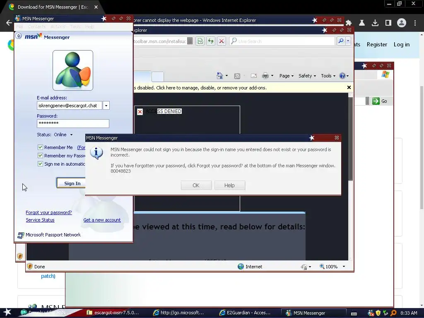Click the Chrome profile avatar icon
Image resolution: width=424 pixels, height=318 pixels.
(x=402, y=23)
